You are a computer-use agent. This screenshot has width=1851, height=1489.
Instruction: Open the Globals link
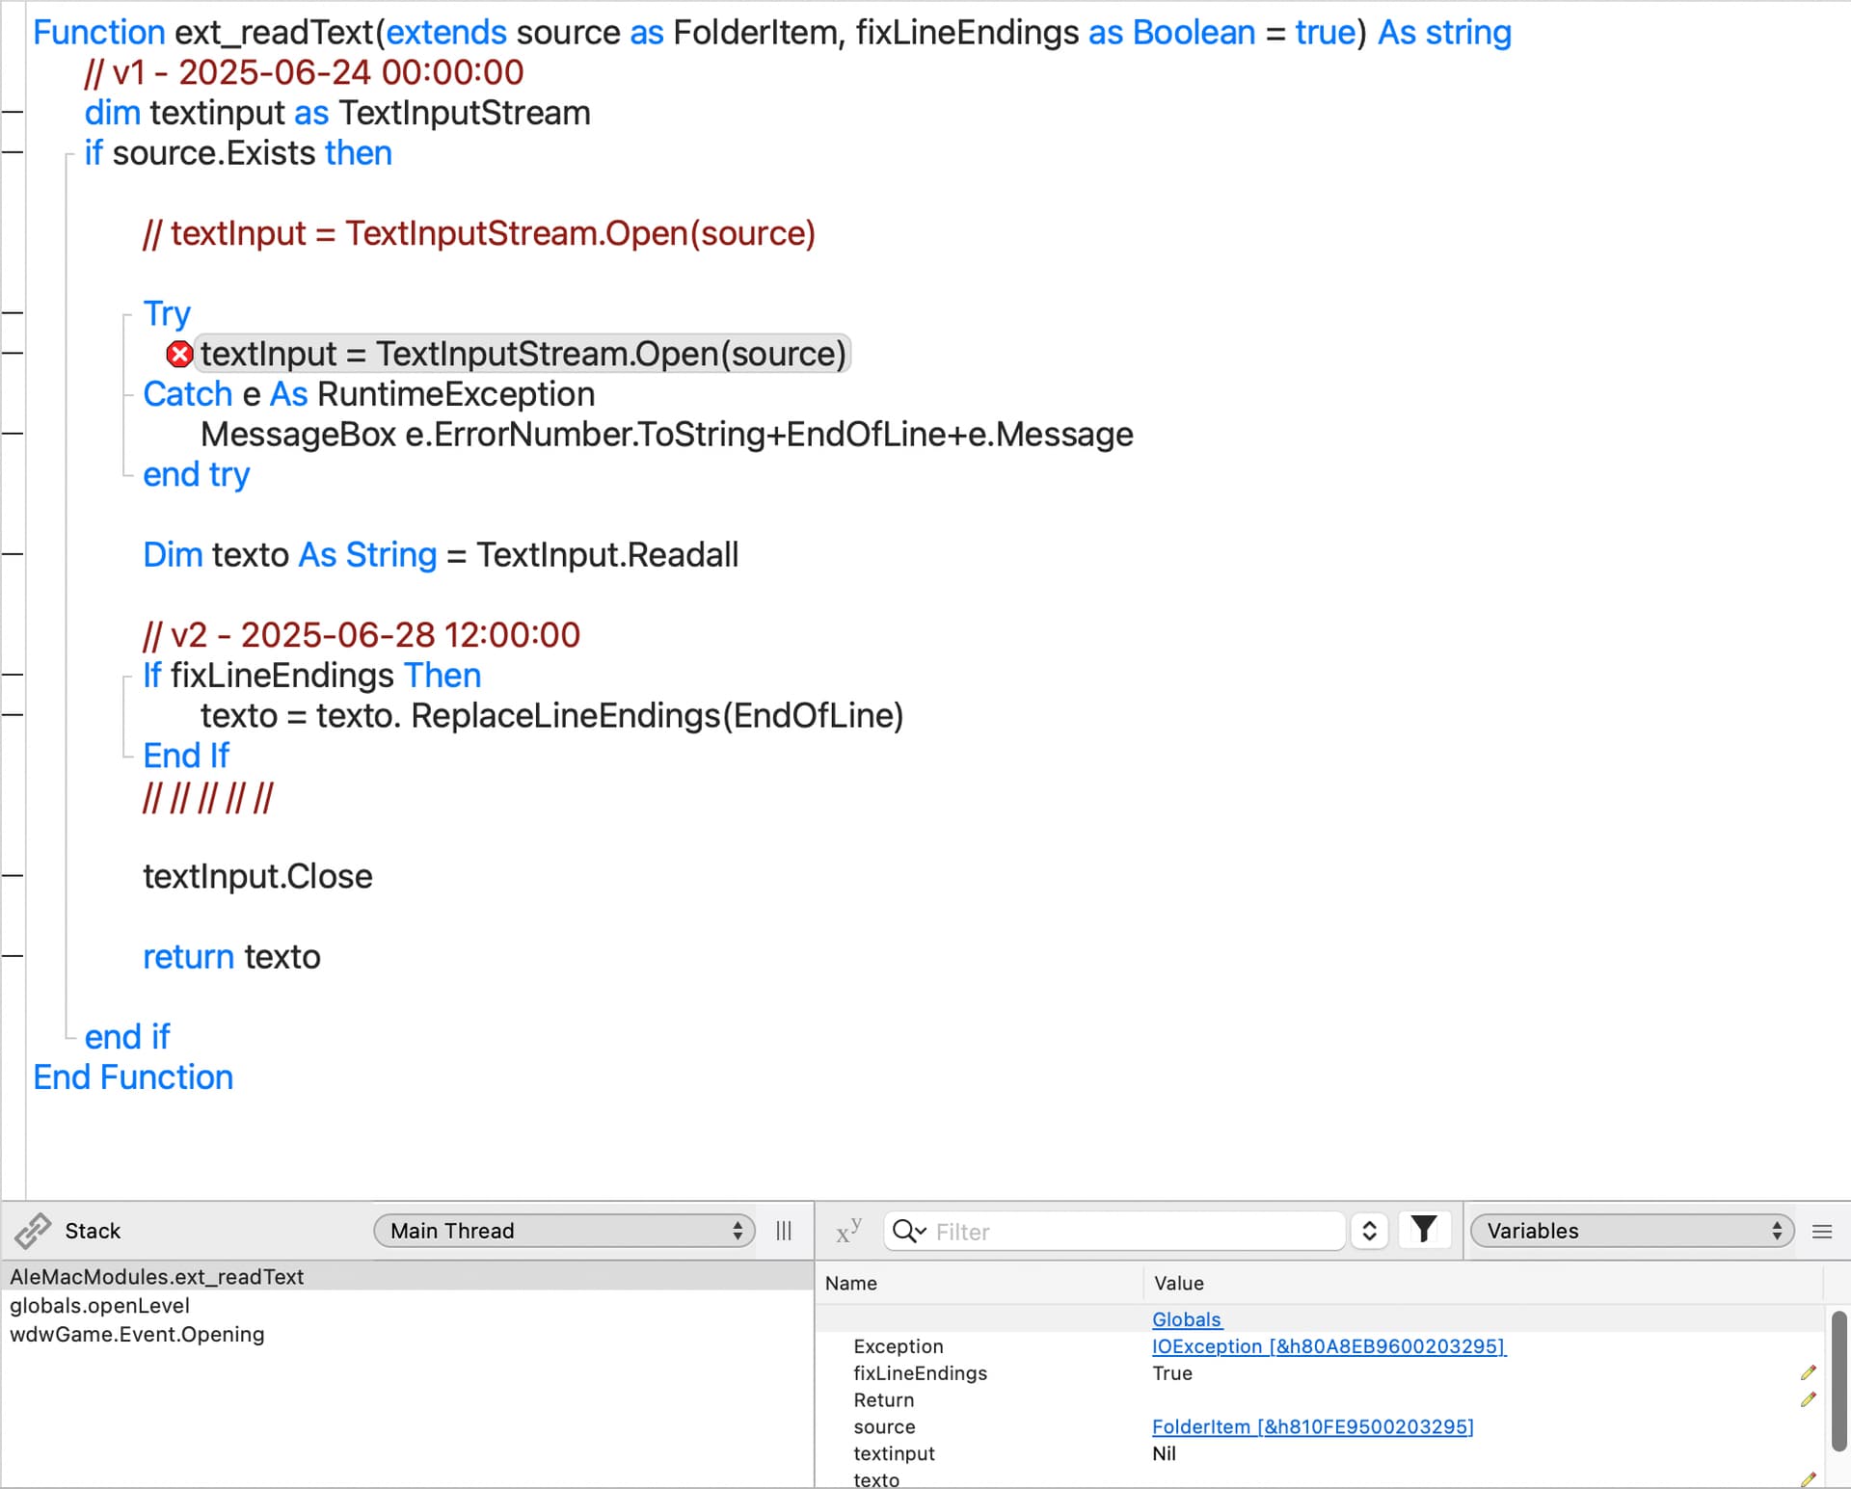point(1187,1319)
